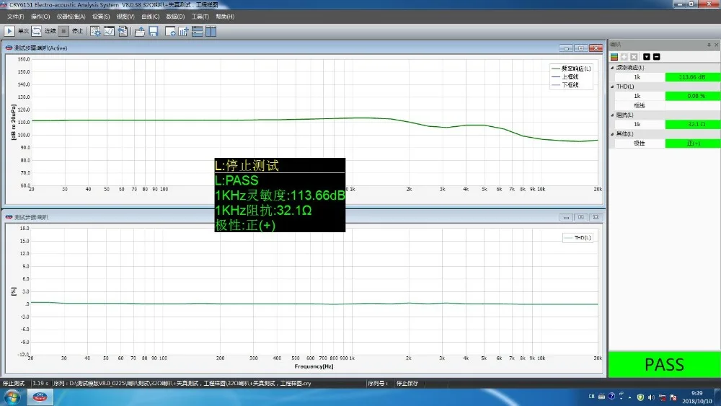Click the continuous loop test icon
Image resolution: width=721 pixels, height=406 pixels.
(x=36, y=31)
